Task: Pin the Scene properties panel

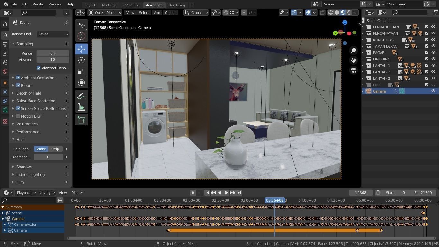Action: pyautogui.click(x=66, y=23)
